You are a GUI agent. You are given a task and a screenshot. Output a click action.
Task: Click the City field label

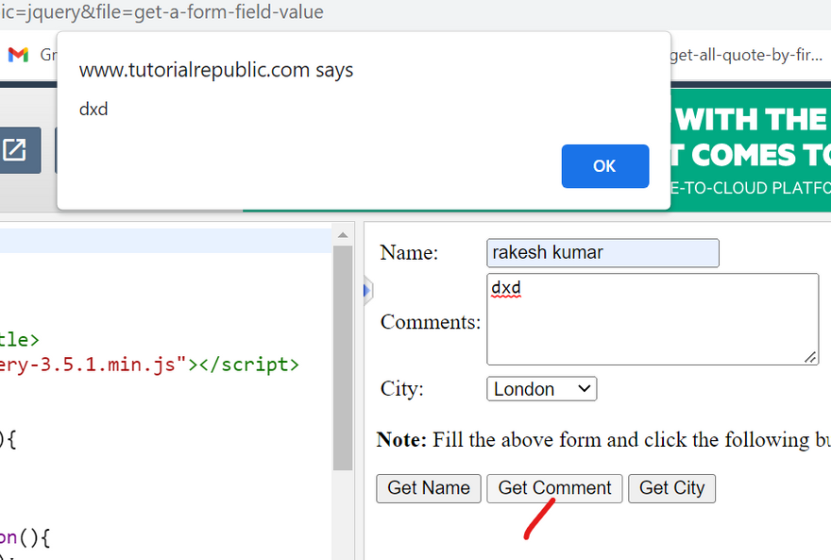(402, 389)
